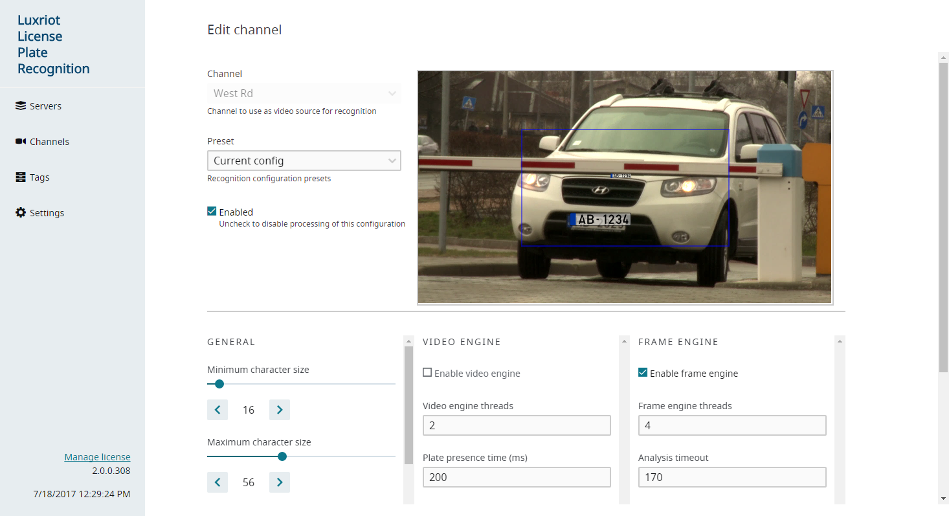Screen dimensions: 949x516
Task: Click the GENERAL section header
Action: 231,342
